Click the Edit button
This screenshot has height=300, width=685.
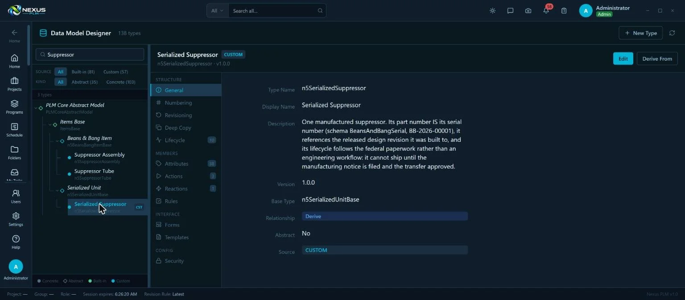(623, 58)
